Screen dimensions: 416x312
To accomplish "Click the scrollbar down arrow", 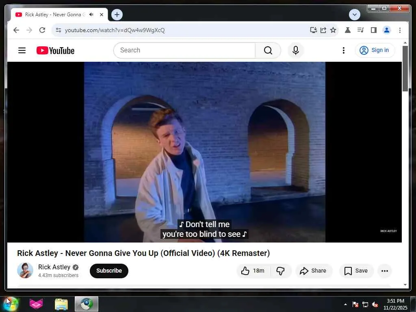I will (405, 285).
